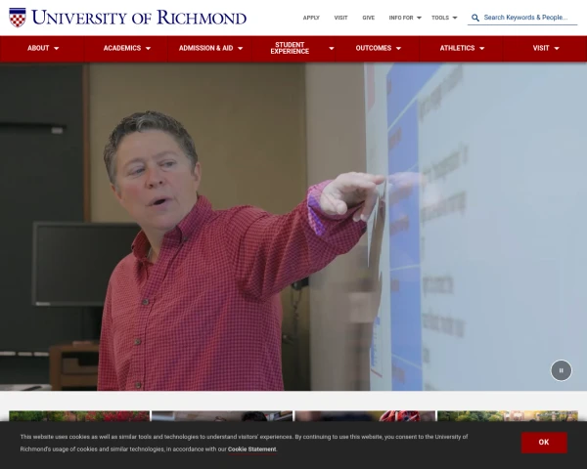The height and width of the screenshot is (469, 587).
Task: Click the Give link
Action: (368, 18)
